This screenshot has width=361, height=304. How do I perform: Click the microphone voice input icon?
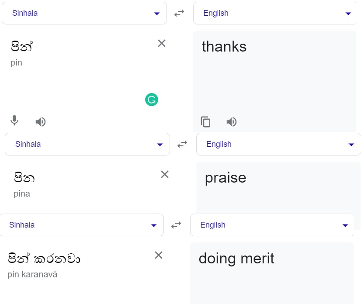14,121
